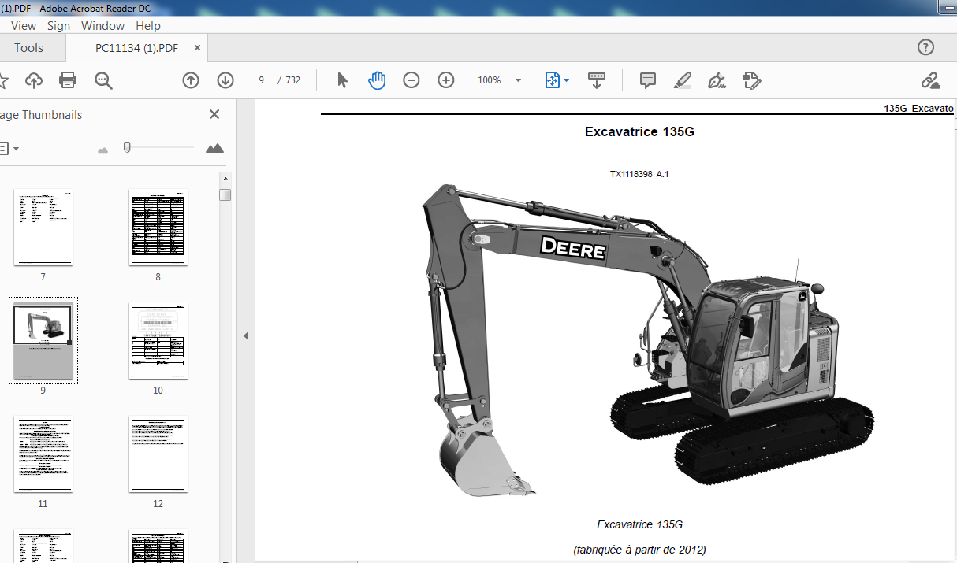The width and height of the screenshot is (957, 563).
Task: Click the thumbnails scrollbar up arrow
Action: tap(225, 180)
